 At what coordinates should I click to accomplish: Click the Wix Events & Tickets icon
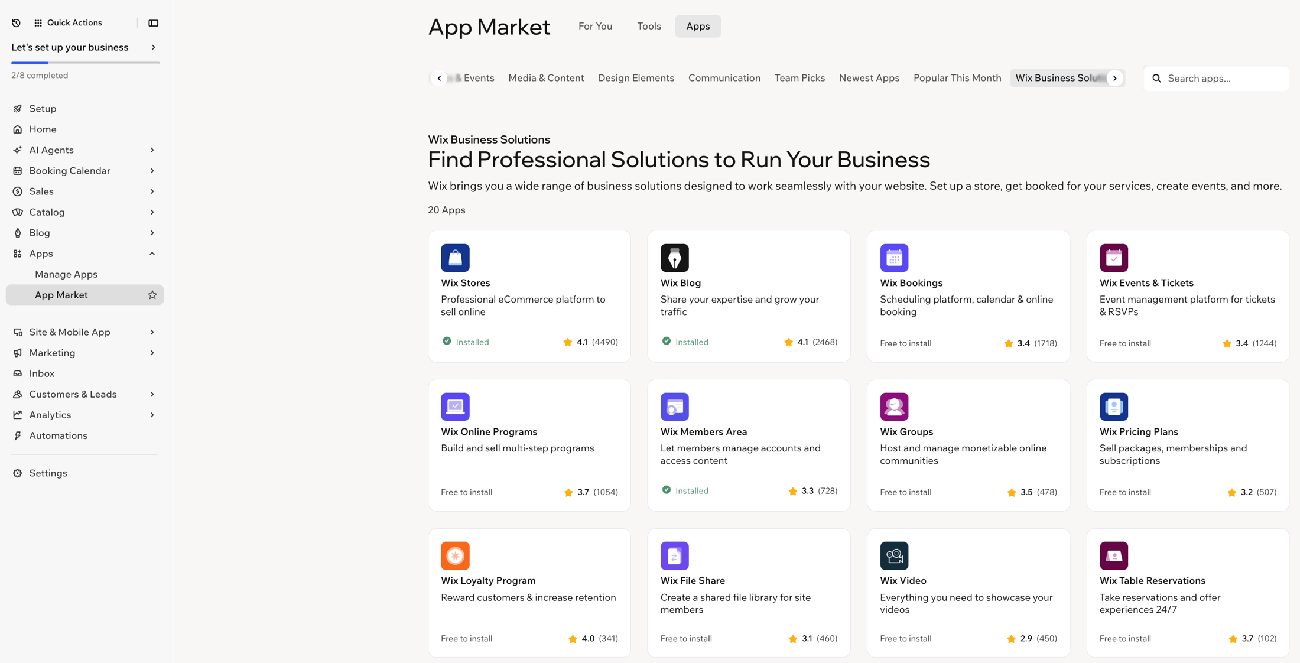[1113, 258]
